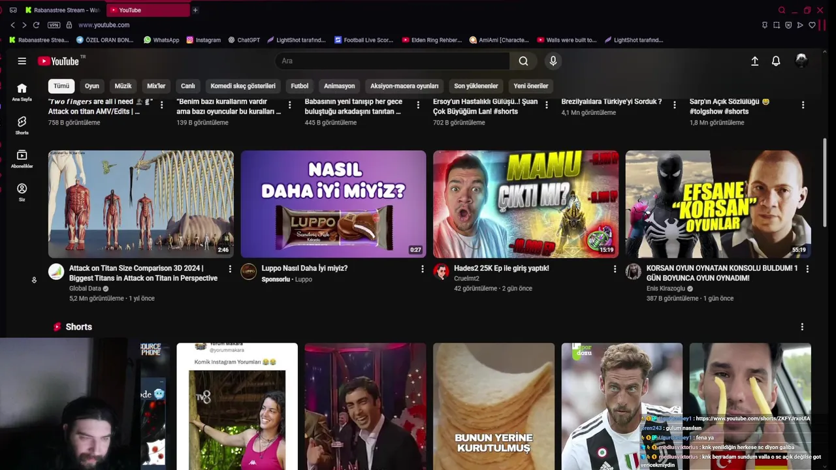The image size is (836, 470).
Task: Open the AmiAmi bookmark
Action: coord(500,40)
